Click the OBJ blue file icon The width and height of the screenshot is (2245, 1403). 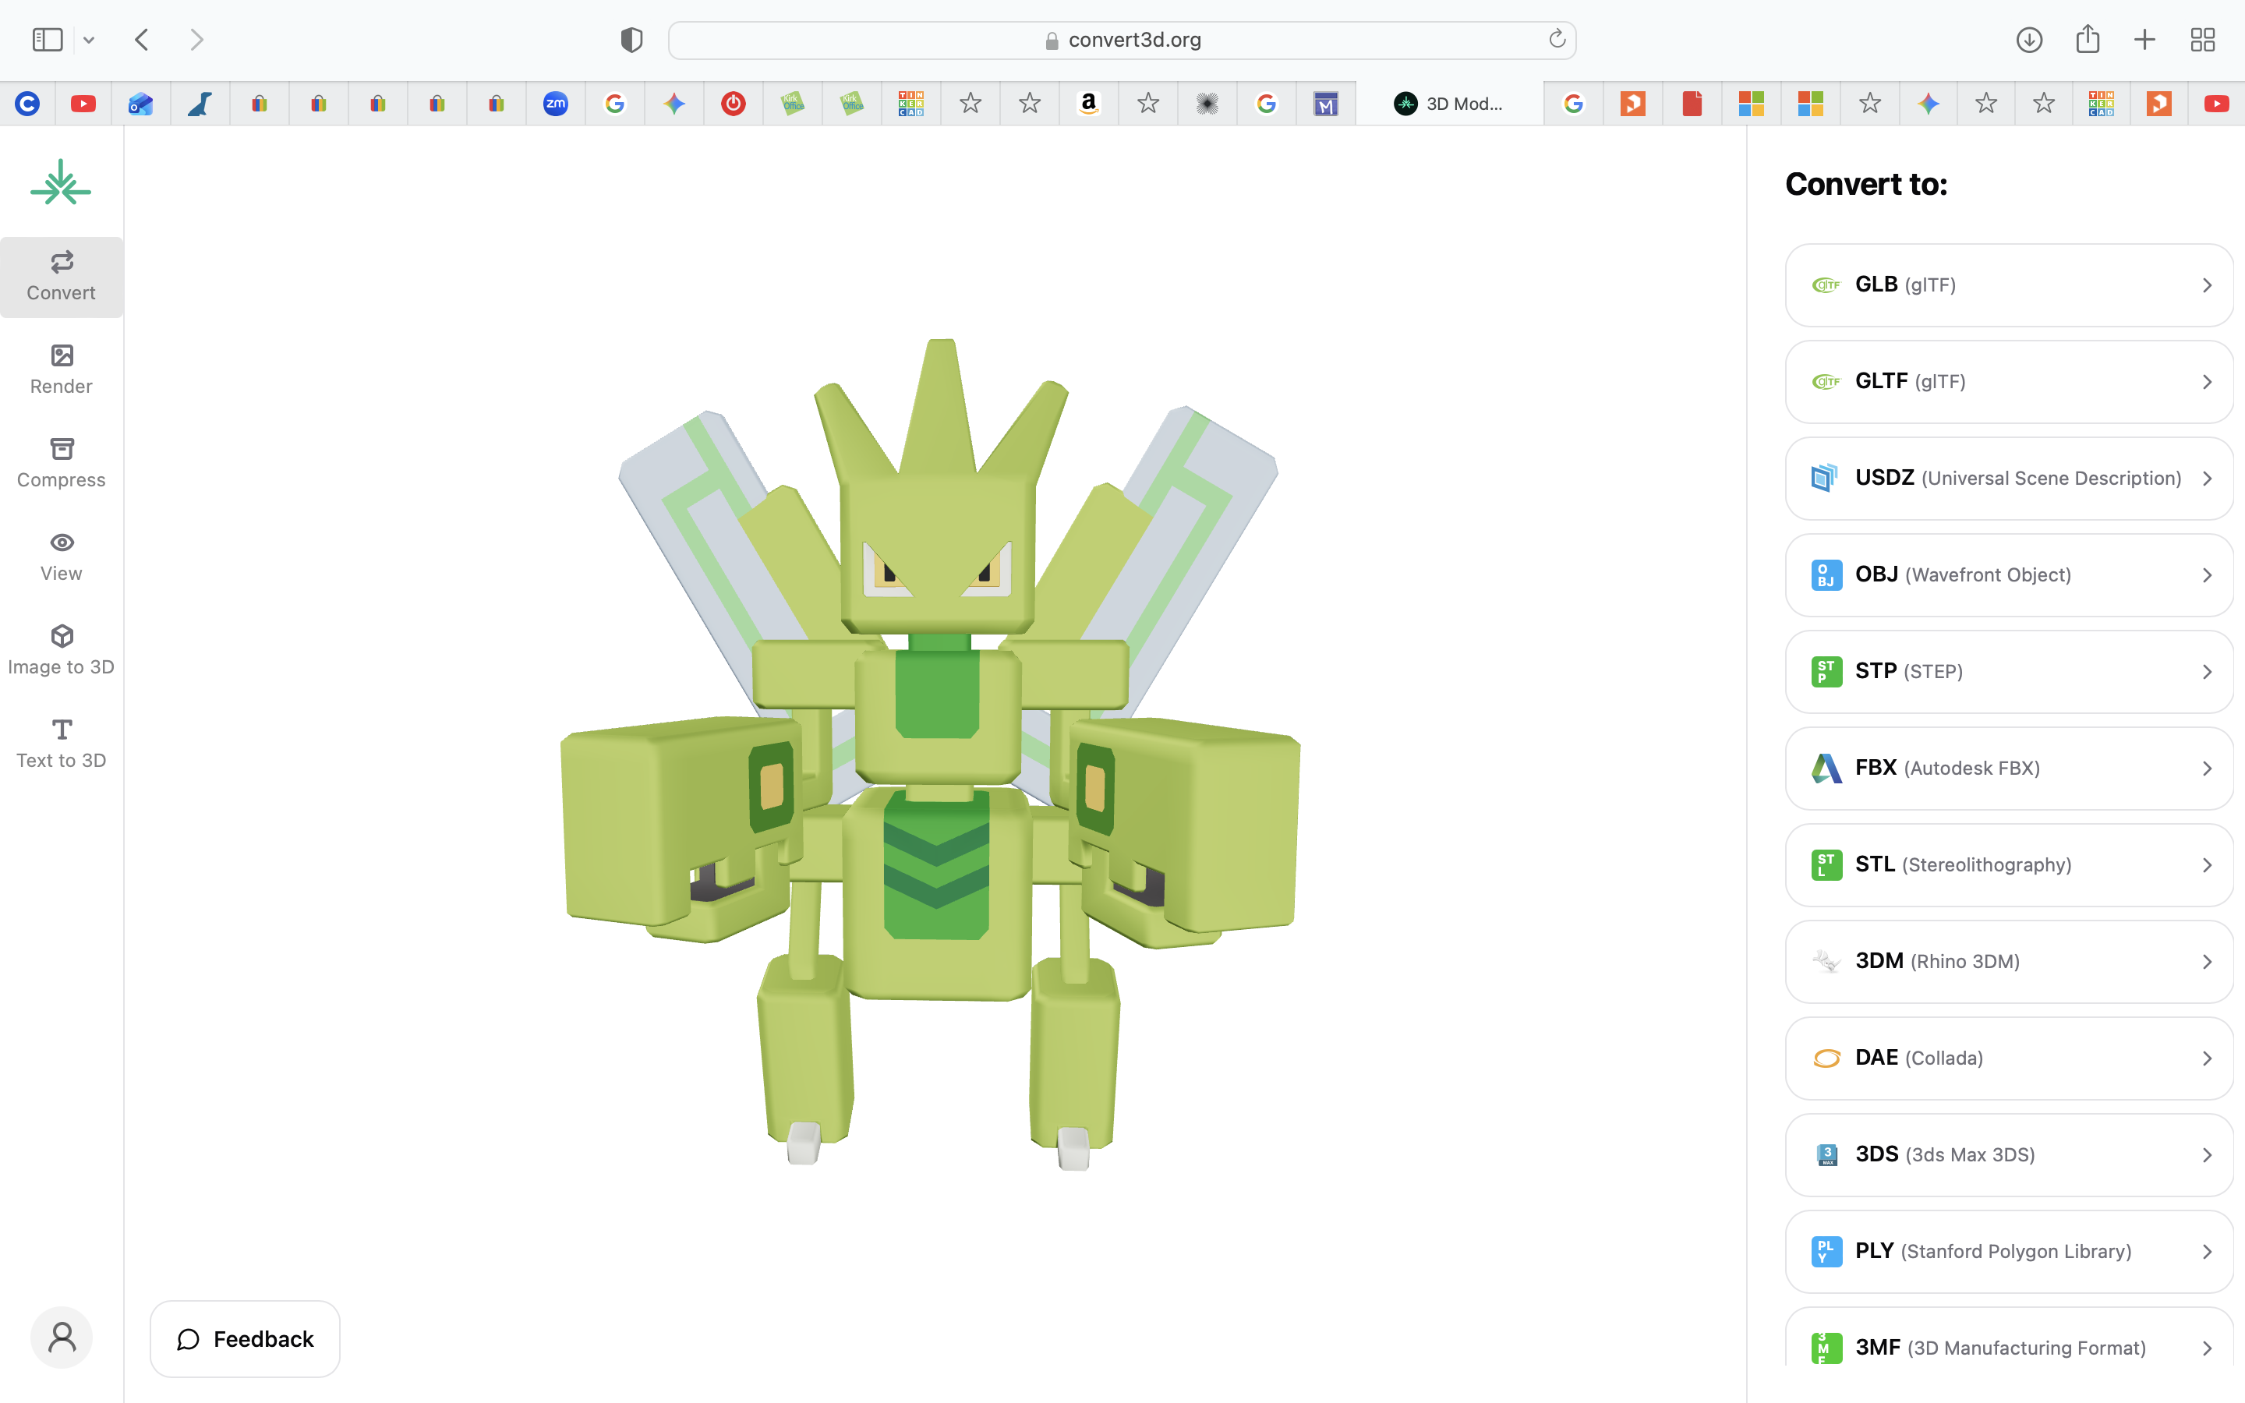coord(1826,574)
